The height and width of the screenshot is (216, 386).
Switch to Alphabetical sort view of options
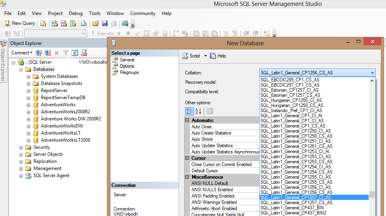198,111
